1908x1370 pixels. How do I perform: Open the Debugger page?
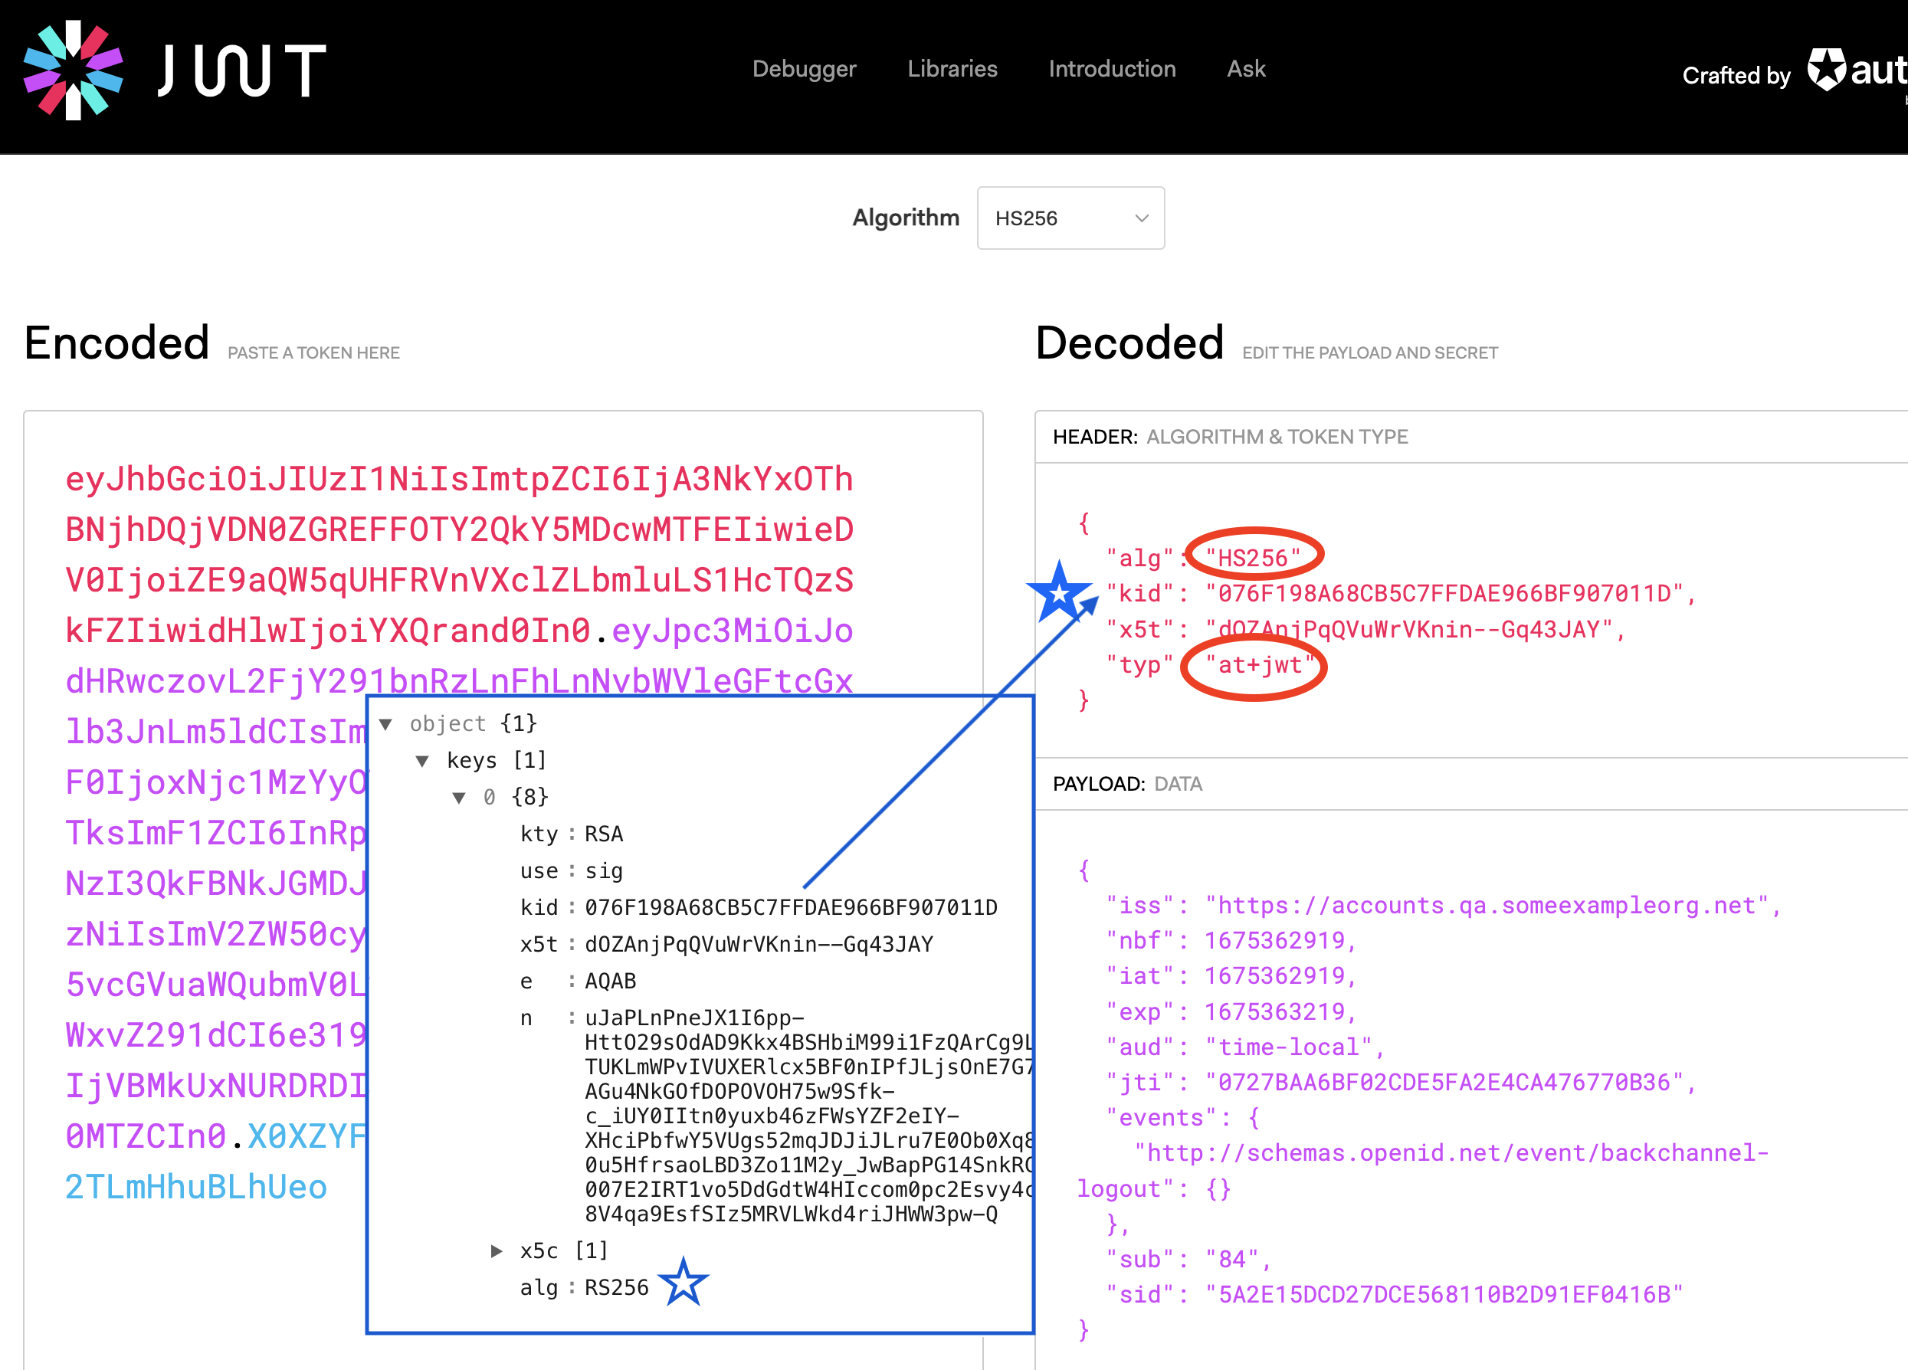tap(803, 69)
